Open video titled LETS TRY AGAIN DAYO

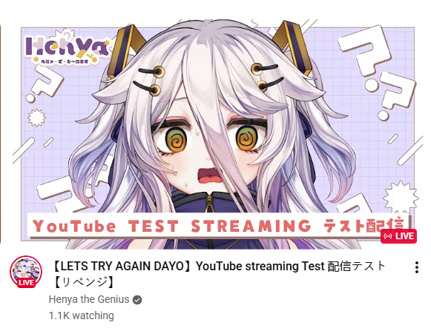(219, 274)
